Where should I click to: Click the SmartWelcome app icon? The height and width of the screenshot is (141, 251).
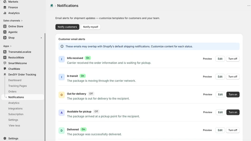[5, 63]
